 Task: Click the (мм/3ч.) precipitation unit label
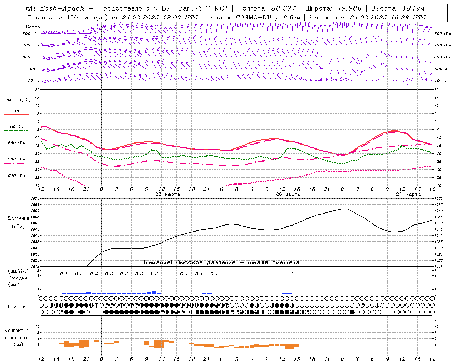coord(18,271)
